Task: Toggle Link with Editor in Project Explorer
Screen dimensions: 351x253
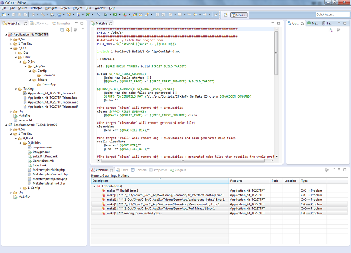Action: [x=67, y=30]
